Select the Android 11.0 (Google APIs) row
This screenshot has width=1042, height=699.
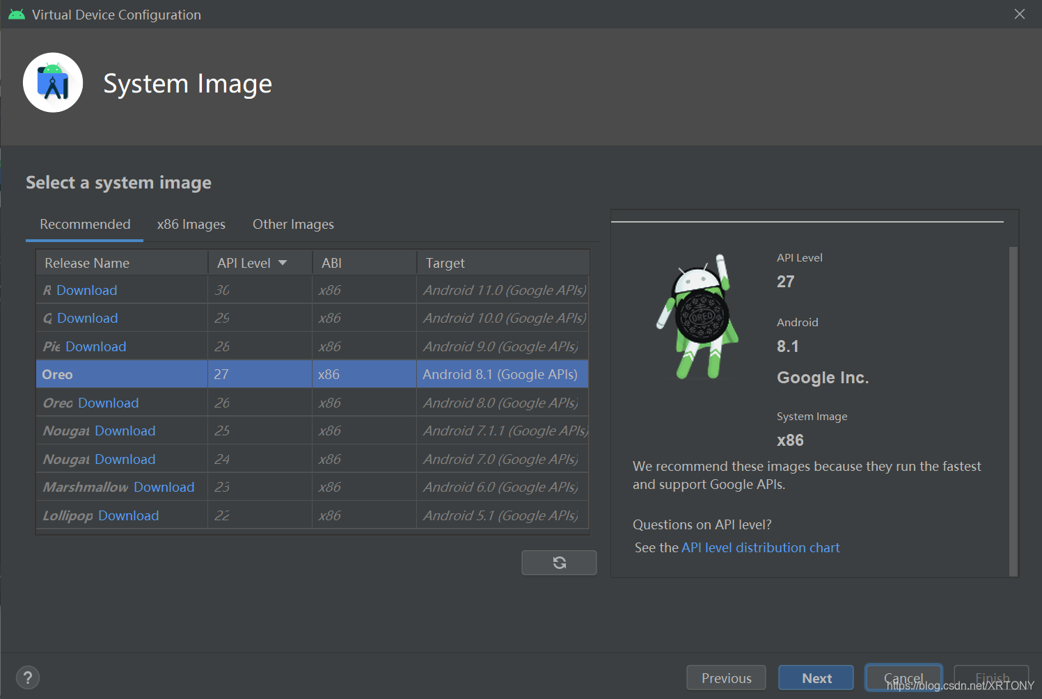[x=313, y=290]
